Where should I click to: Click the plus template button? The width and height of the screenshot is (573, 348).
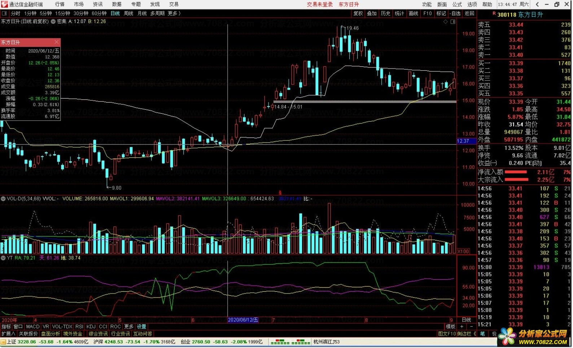(462, 327)
